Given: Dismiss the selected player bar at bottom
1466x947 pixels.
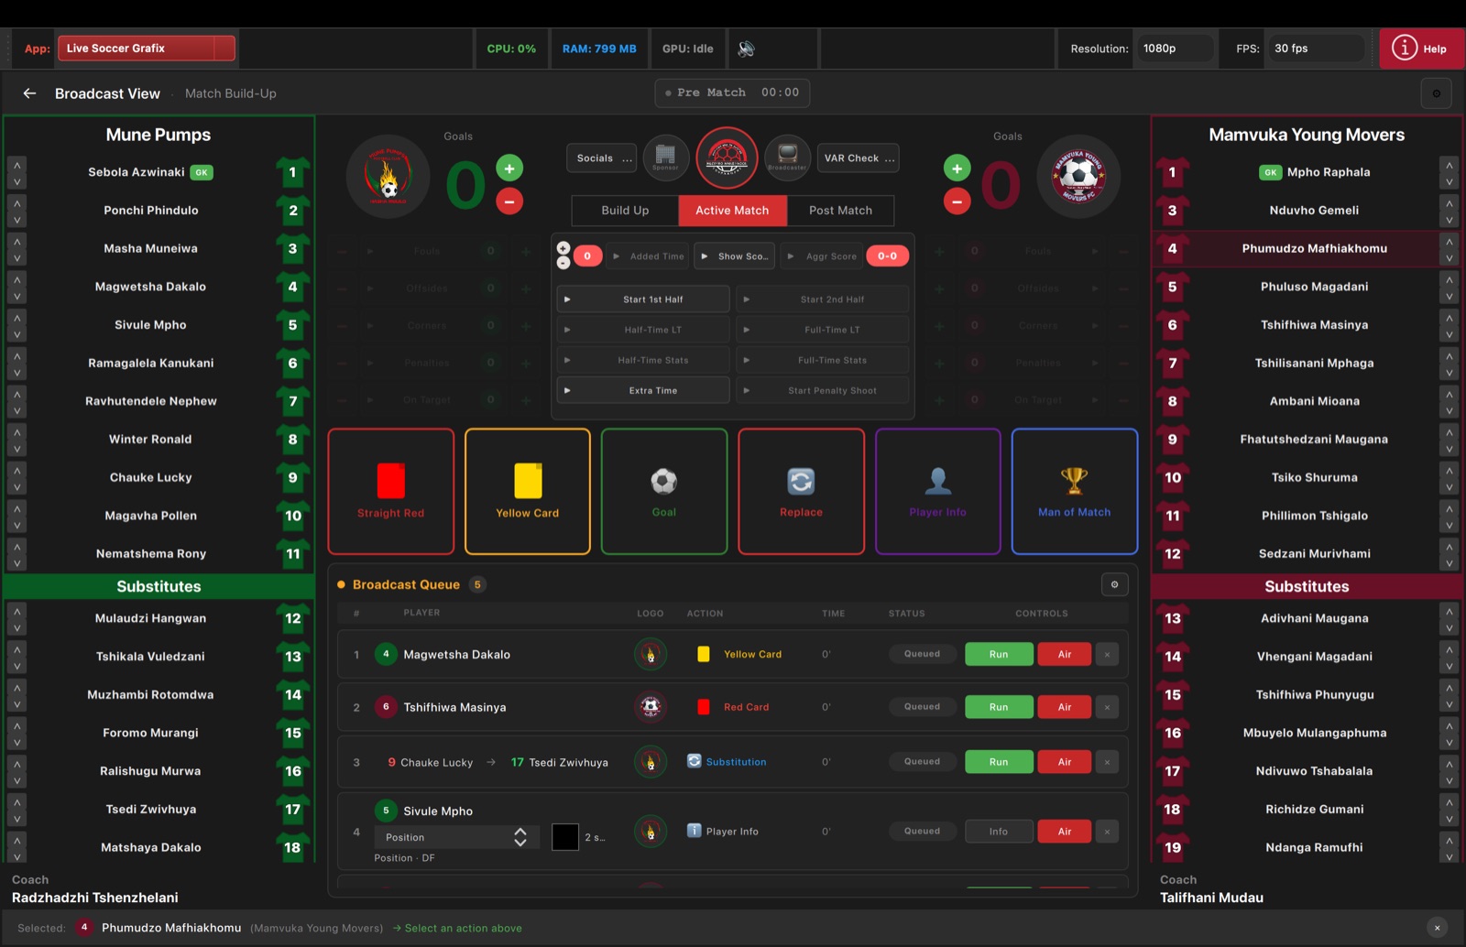Looking at the screenshot, I should (1437, 928).
